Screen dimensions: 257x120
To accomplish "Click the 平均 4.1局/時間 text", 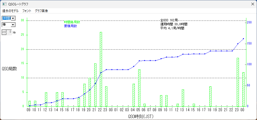I will 172,28.
